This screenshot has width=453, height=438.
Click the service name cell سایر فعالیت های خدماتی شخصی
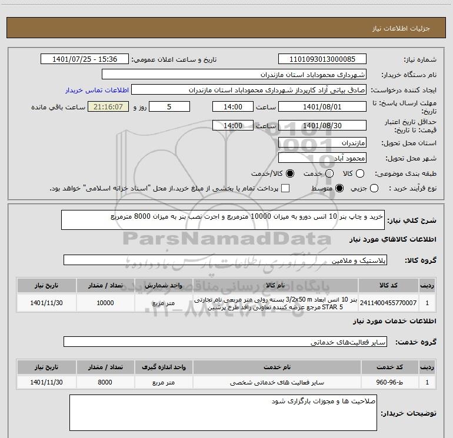[x=277, y=382]
